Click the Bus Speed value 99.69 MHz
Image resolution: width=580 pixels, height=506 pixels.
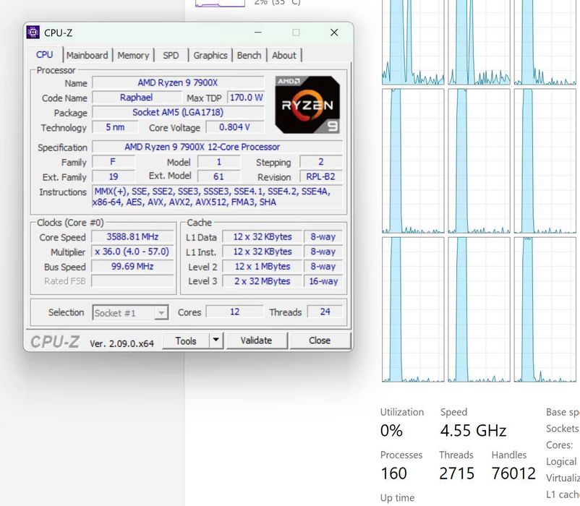(x=132, y=267)
